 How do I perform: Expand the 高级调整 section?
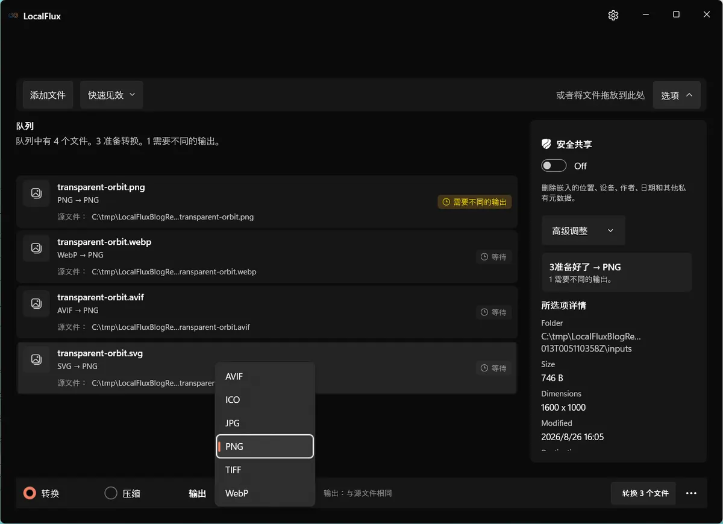(583, 230)
